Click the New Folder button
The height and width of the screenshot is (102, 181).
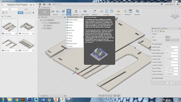click(28, 13)
